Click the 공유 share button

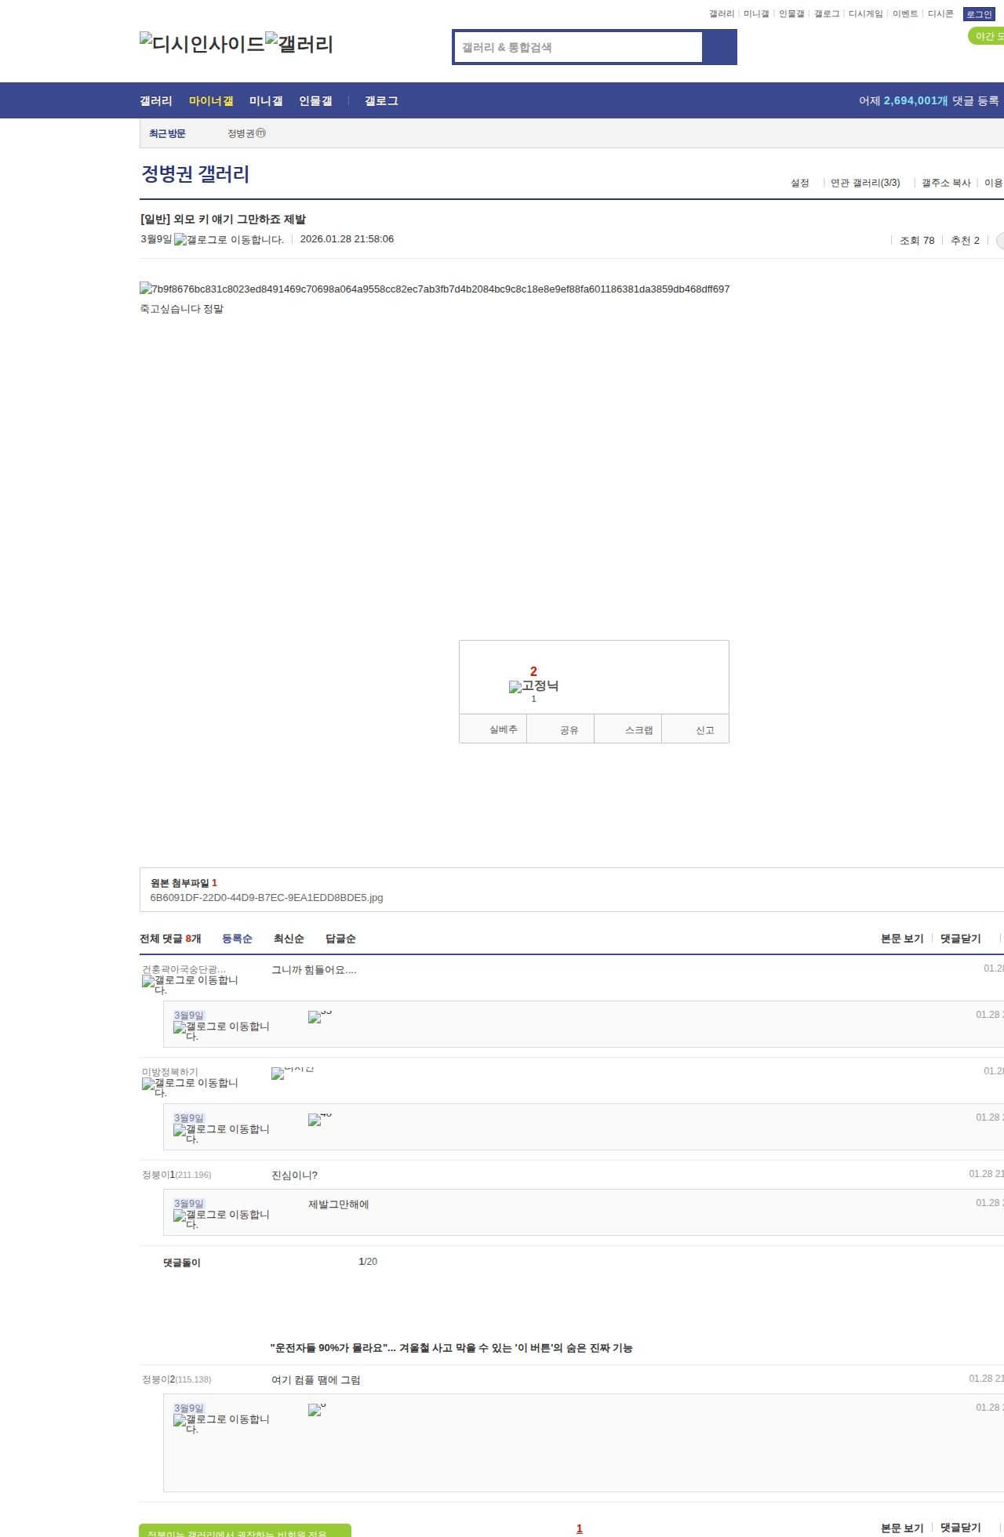click(561, 729)
